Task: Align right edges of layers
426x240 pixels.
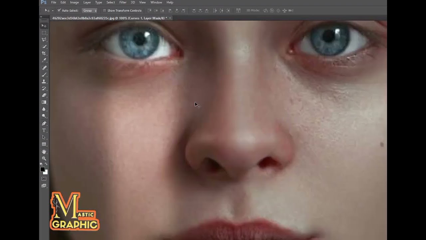Action: (183, 11)
